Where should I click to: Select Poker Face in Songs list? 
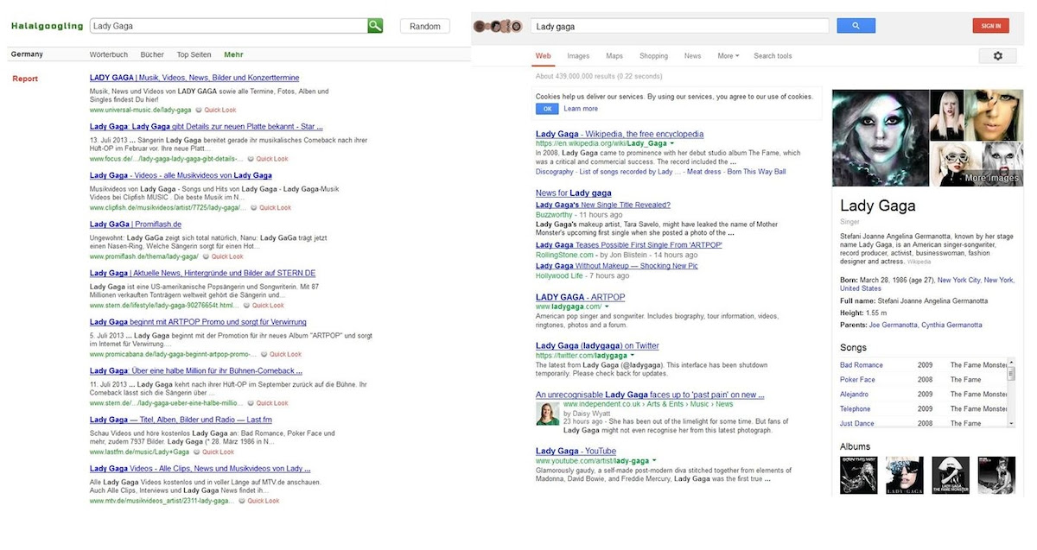coord(857,380)
